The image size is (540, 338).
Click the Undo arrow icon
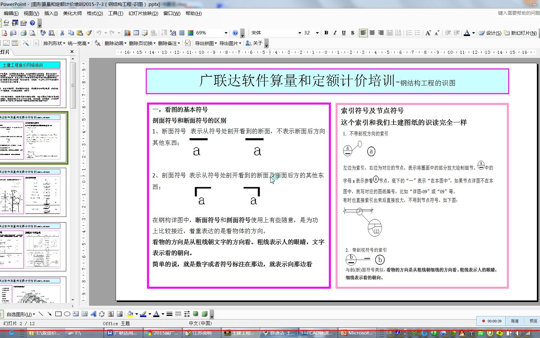point(99,33)
